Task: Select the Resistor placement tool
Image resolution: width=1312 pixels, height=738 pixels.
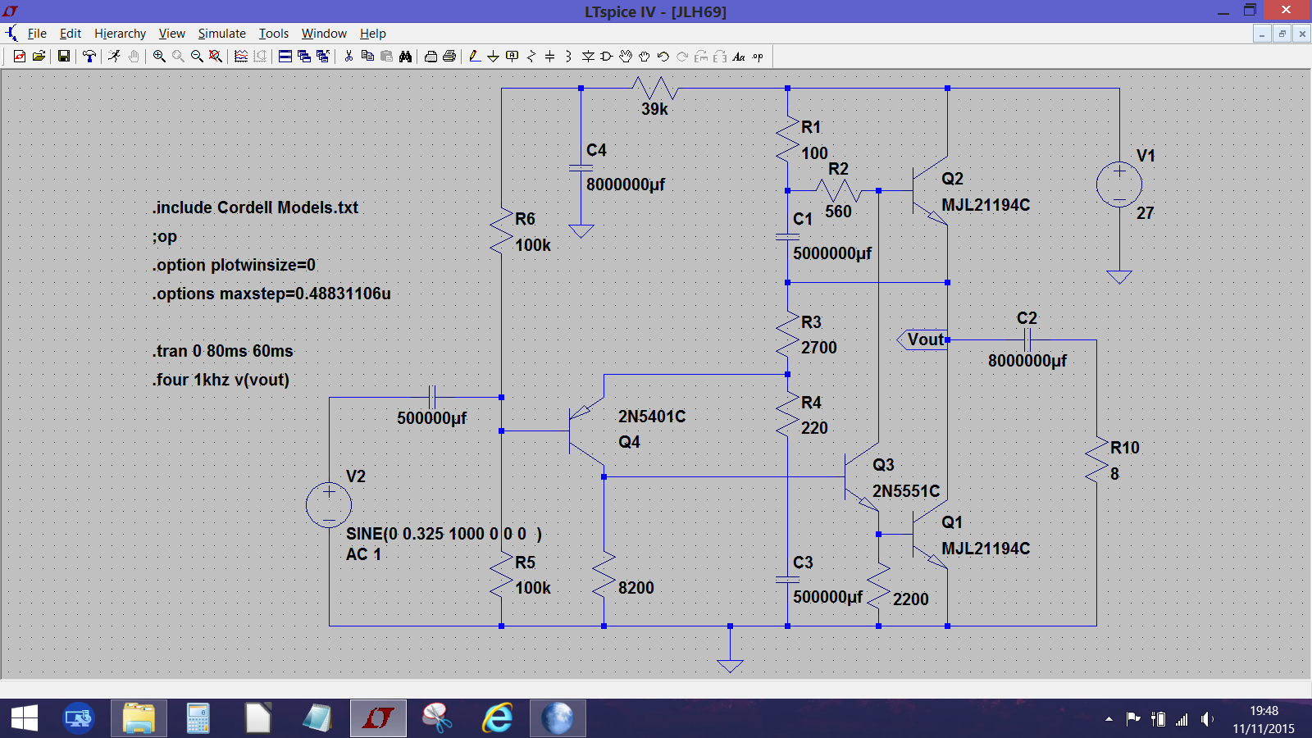Action: point(531,57)
